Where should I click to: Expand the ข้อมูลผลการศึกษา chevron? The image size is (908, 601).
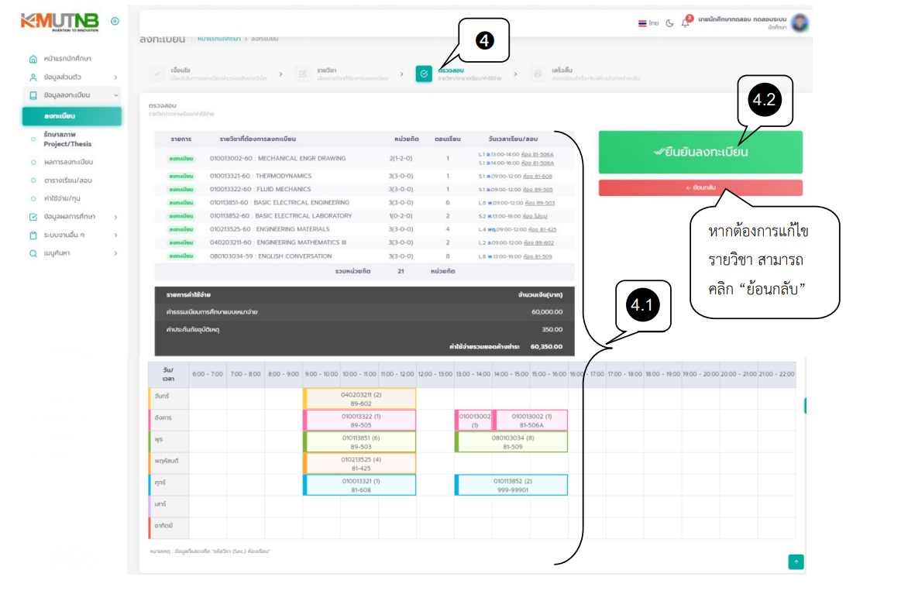(115, 217)
